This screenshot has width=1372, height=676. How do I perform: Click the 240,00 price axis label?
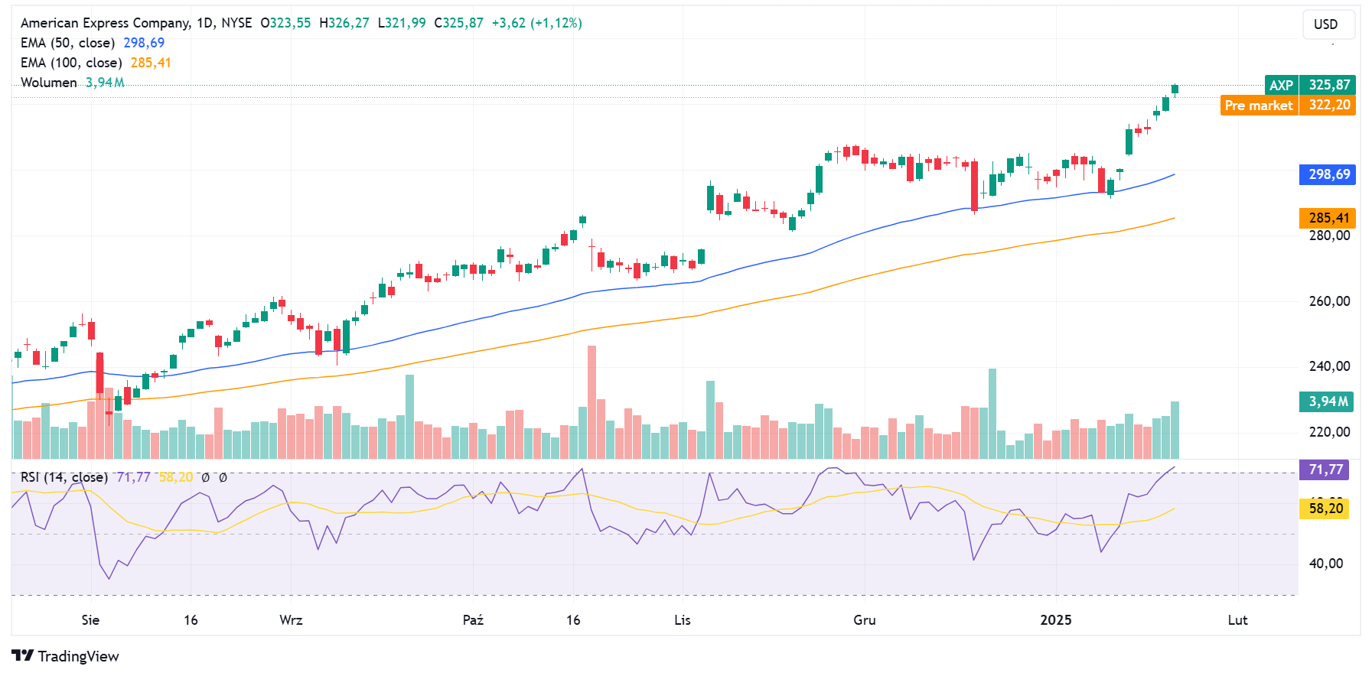pyautogui.click(x=1329, y=366)
